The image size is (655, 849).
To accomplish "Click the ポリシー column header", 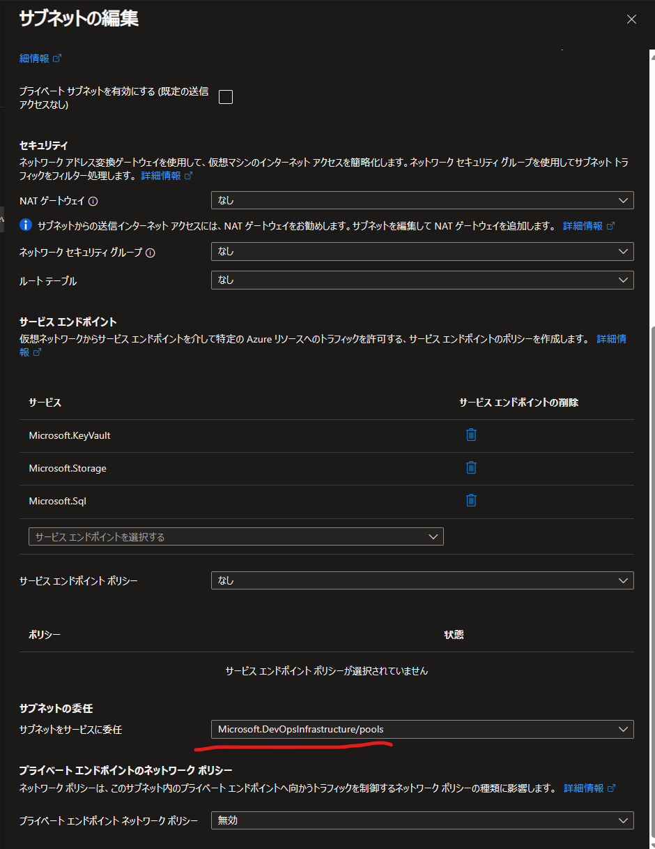I will point(45,635).
